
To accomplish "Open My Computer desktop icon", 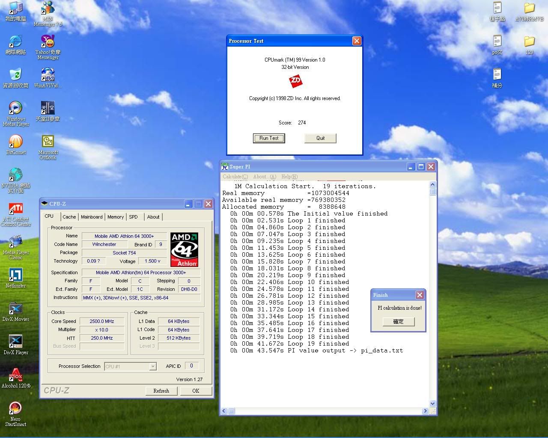I will coord(15,11).
